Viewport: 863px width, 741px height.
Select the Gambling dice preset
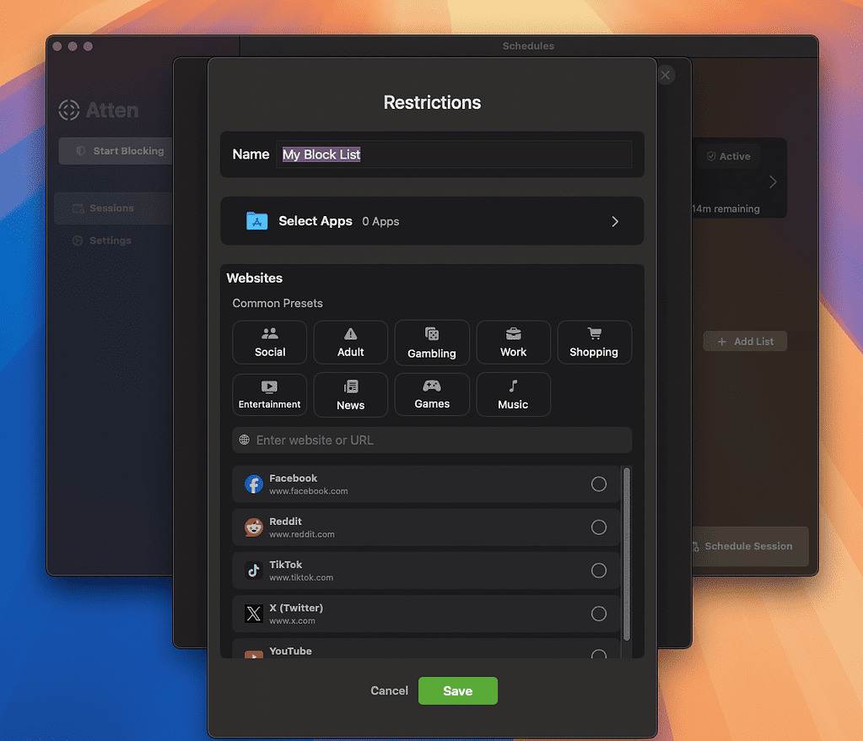click(432, 343)
